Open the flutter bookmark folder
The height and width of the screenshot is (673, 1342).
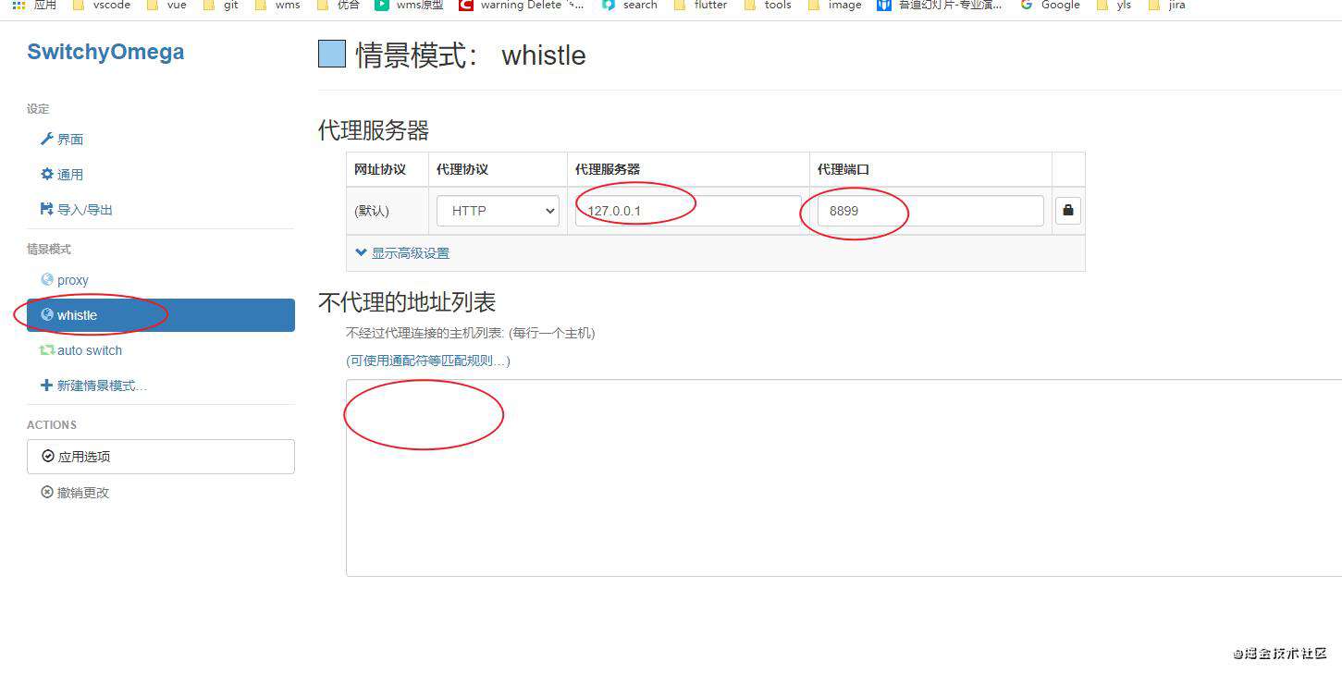pyautogui.click(x=701, y=5)
